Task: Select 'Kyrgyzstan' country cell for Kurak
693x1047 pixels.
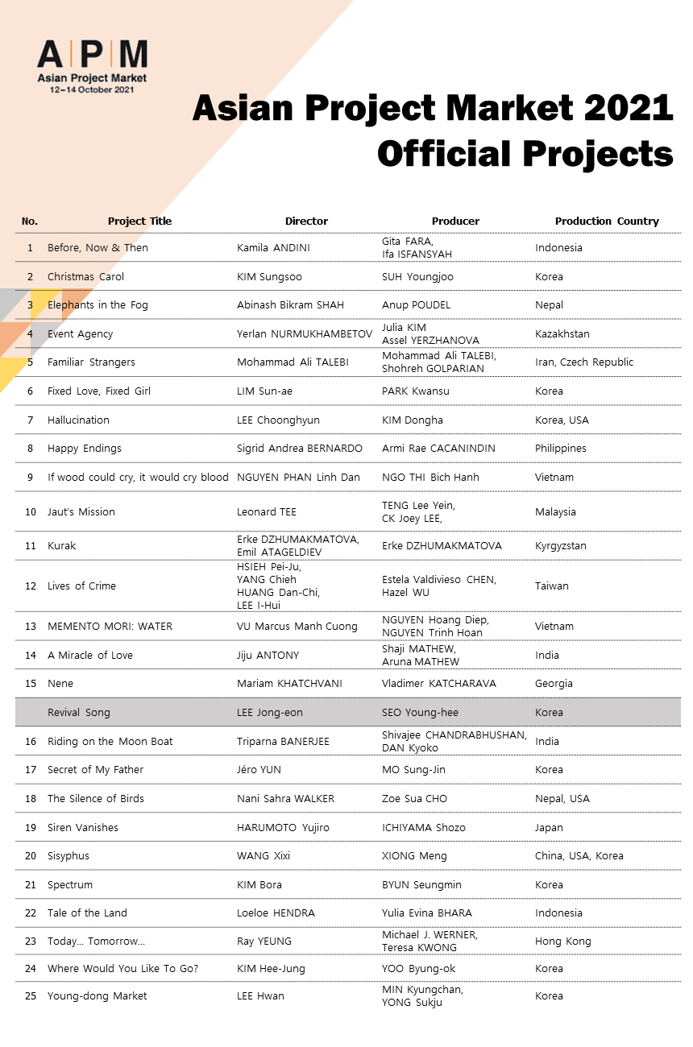Action: pyautogui.click(x=561, y=545)
